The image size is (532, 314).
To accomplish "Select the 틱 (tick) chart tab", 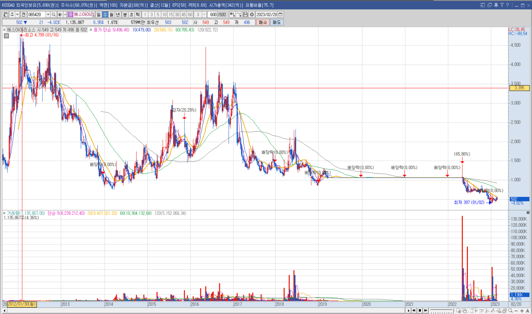I will (138, 15).
